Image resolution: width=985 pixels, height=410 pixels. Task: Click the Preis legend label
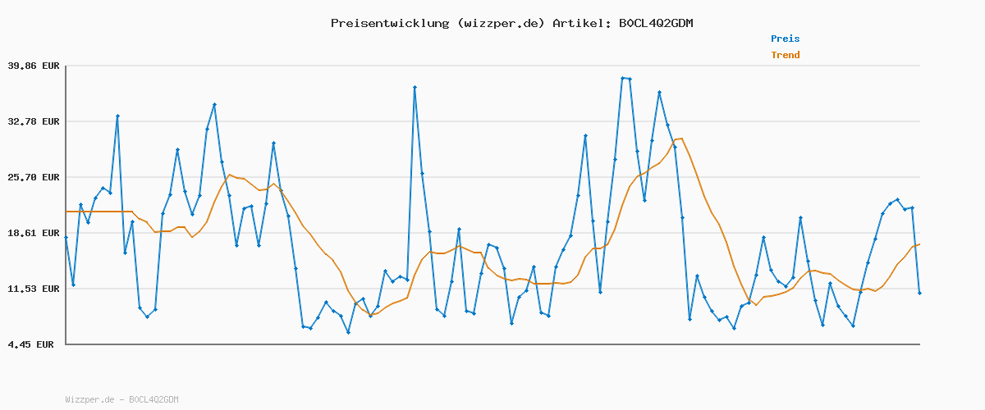[x=785, y=39]
